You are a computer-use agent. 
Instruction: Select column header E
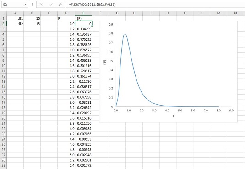(83, 13)
